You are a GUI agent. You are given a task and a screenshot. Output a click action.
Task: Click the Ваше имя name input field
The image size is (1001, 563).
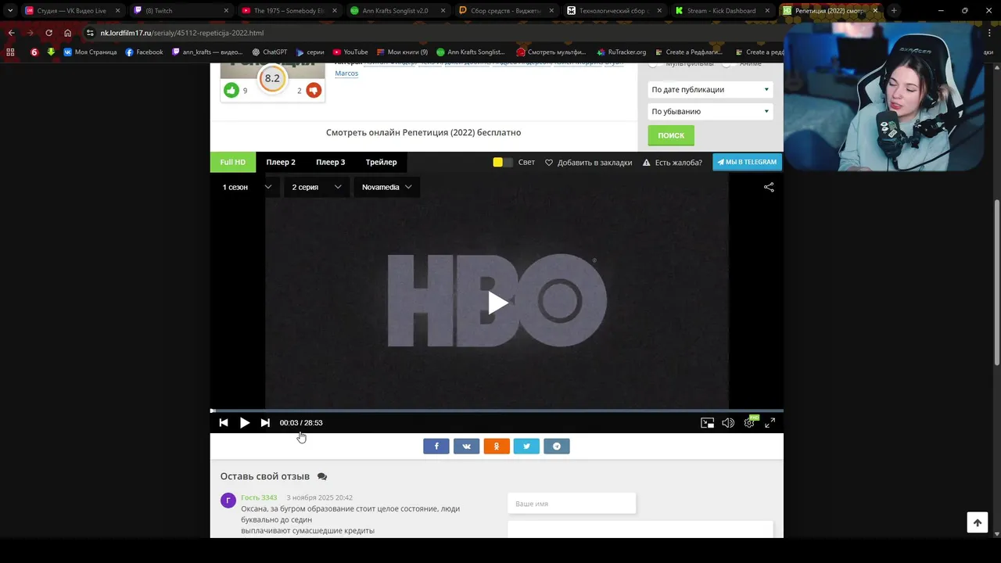pyautogui.click(x=572, y=504)
